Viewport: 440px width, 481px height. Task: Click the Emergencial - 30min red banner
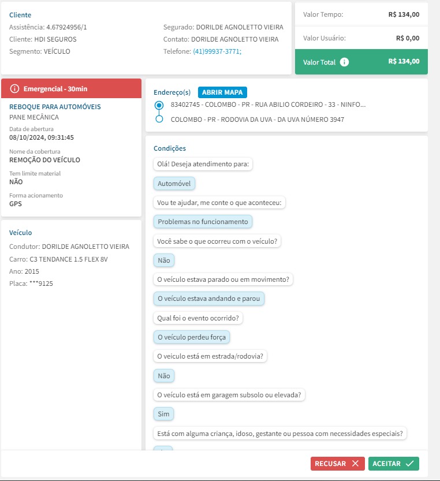pyautogui.click(x=72, y=89)
